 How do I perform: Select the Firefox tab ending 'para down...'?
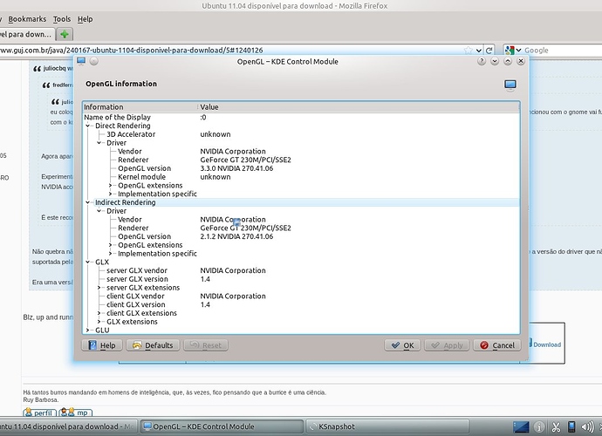tap(26, 34)
